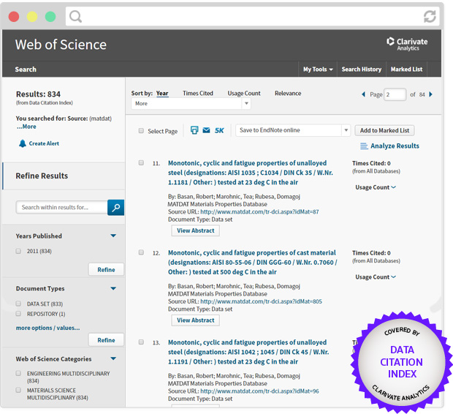Open the More sort options dropdown
453x414 pixels.
click(x=191, y=104)
